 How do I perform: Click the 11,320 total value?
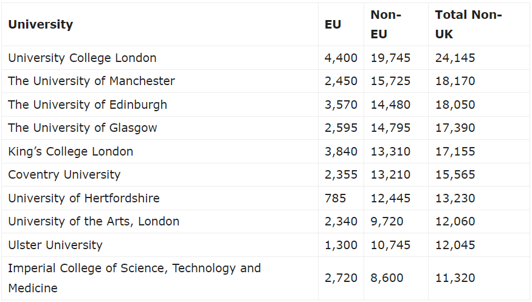(x=455, y=278)
